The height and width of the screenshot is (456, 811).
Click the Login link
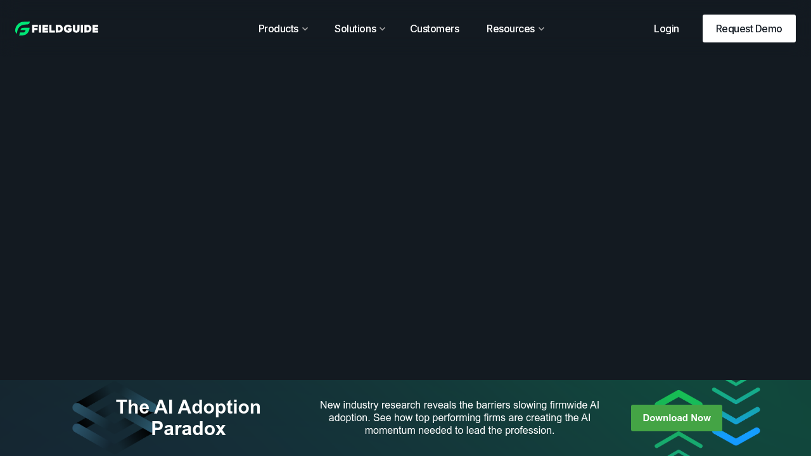tap(666, 28)
